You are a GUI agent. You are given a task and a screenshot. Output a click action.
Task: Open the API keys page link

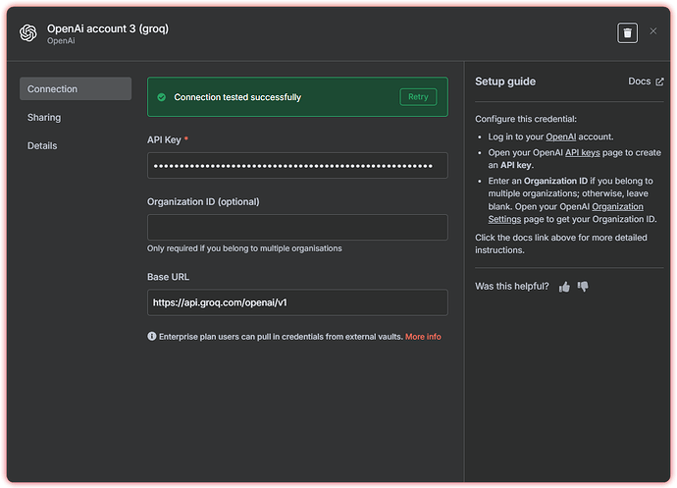point(583,152)
